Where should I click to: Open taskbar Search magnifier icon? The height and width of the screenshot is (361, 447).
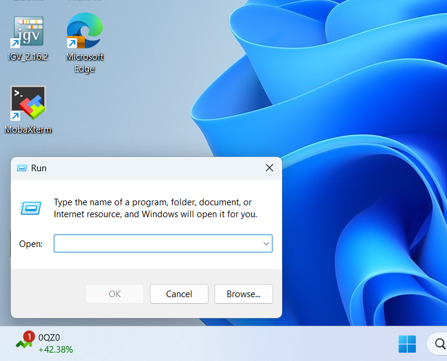(x=439, y=344)
